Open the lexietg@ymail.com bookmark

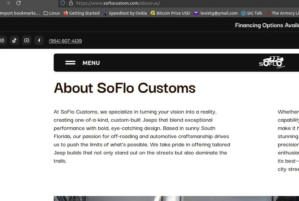(x=216, y=13)
